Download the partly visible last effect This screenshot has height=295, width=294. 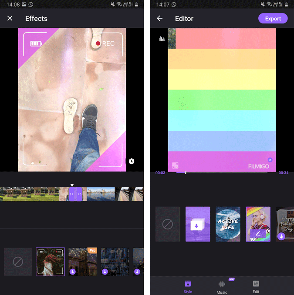point(137,272)
